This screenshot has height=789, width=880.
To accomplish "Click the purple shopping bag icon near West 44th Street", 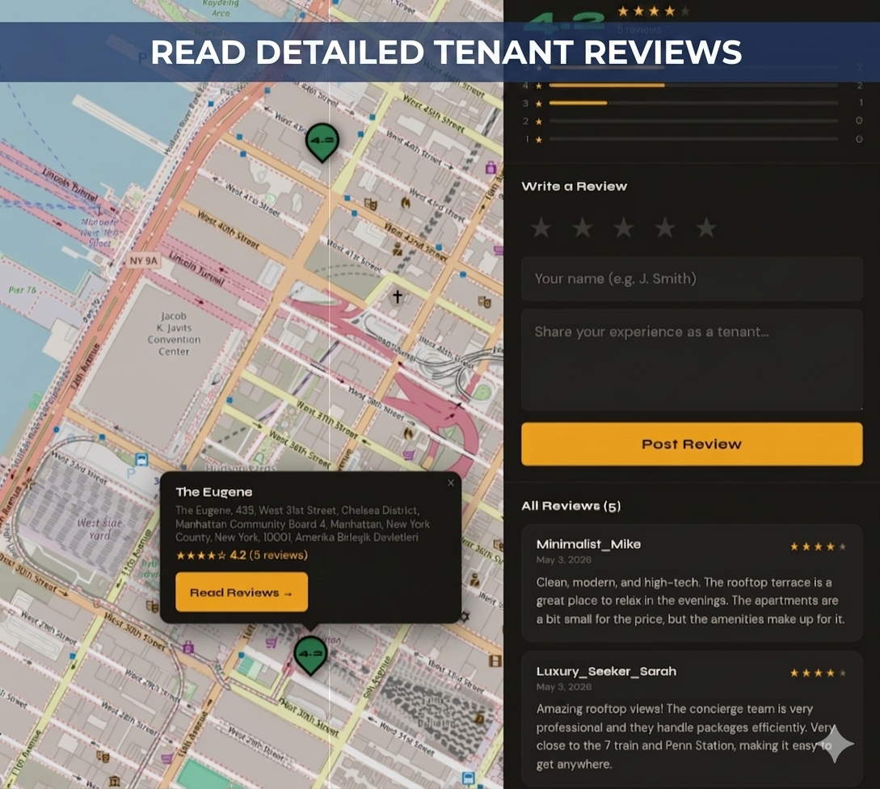I will (x=491, y=167).
